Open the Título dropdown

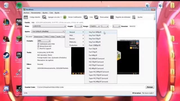click(x=49, y=26)
